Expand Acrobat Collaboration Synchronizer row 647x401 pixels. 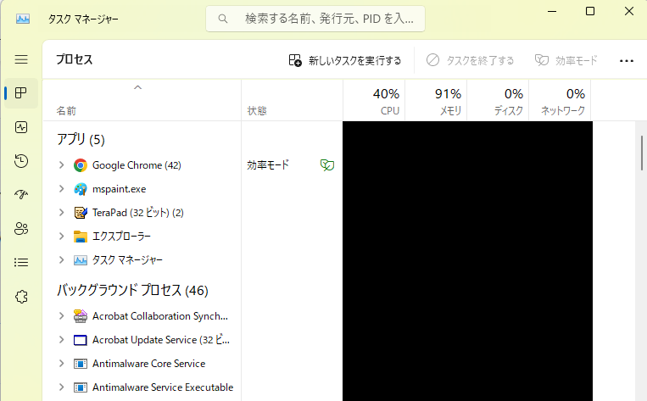pos(62,316)
